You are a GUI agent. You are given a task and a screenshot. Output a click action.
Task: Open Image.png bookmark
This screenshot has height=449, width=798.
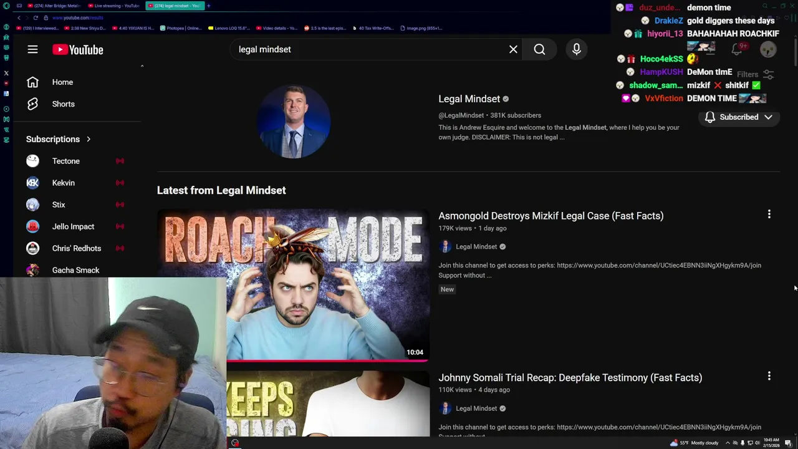point(421,28)
